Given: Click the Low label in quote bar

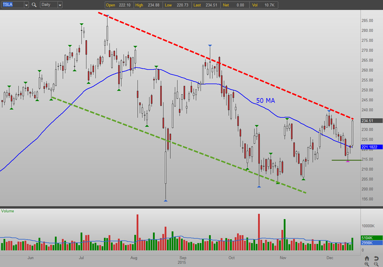Looking at the screenshot, I should click(168, 5).
